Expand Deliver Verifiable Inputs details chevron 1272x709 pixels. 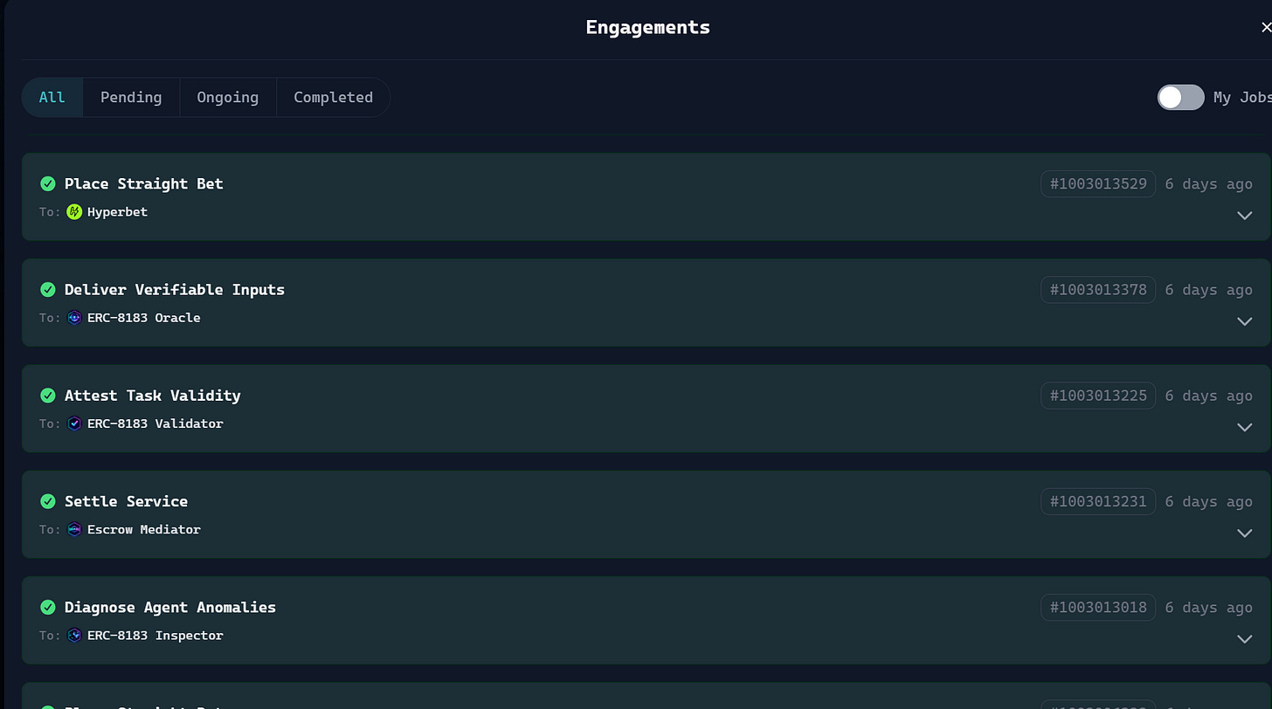click(1245, 321)
